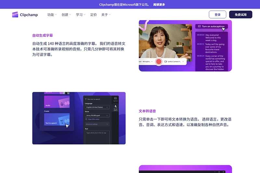Expand the chevron next to 学习

[84, 15]
